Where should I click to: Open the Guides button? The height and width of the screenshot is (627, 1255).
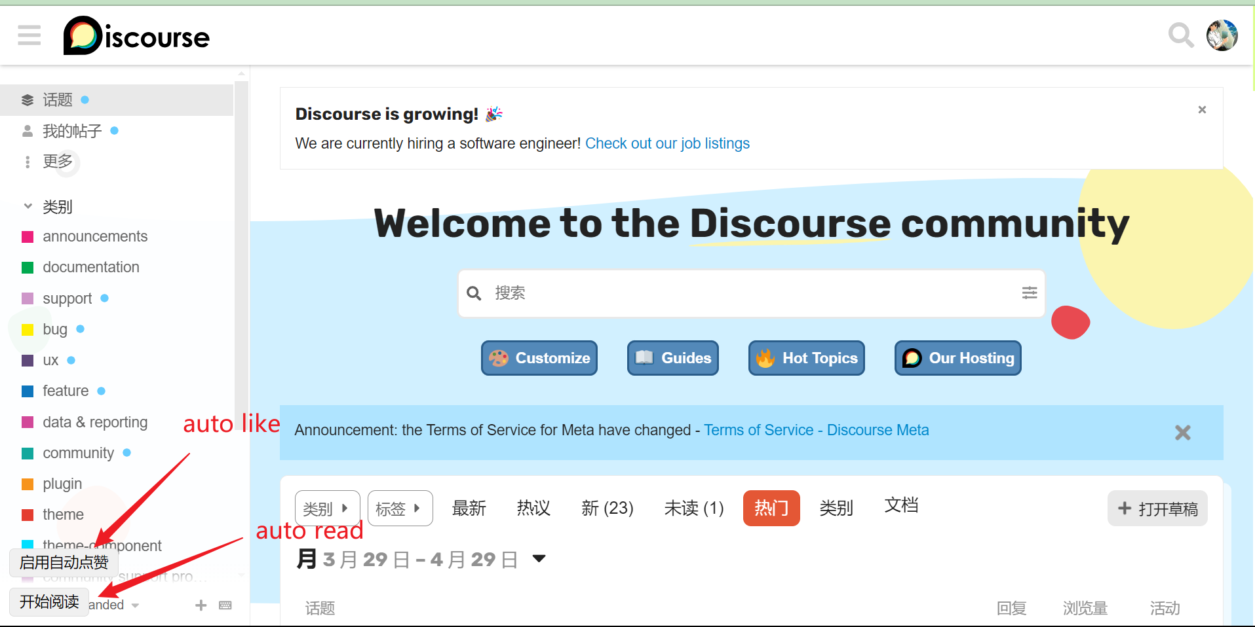673,358
